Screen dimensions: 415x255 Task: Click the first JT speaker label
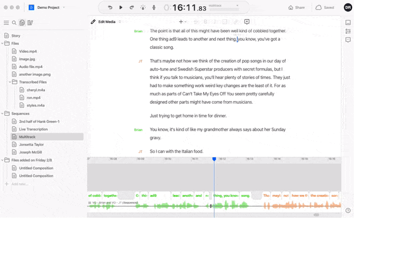pyautogui.click(x=141, y=61)
